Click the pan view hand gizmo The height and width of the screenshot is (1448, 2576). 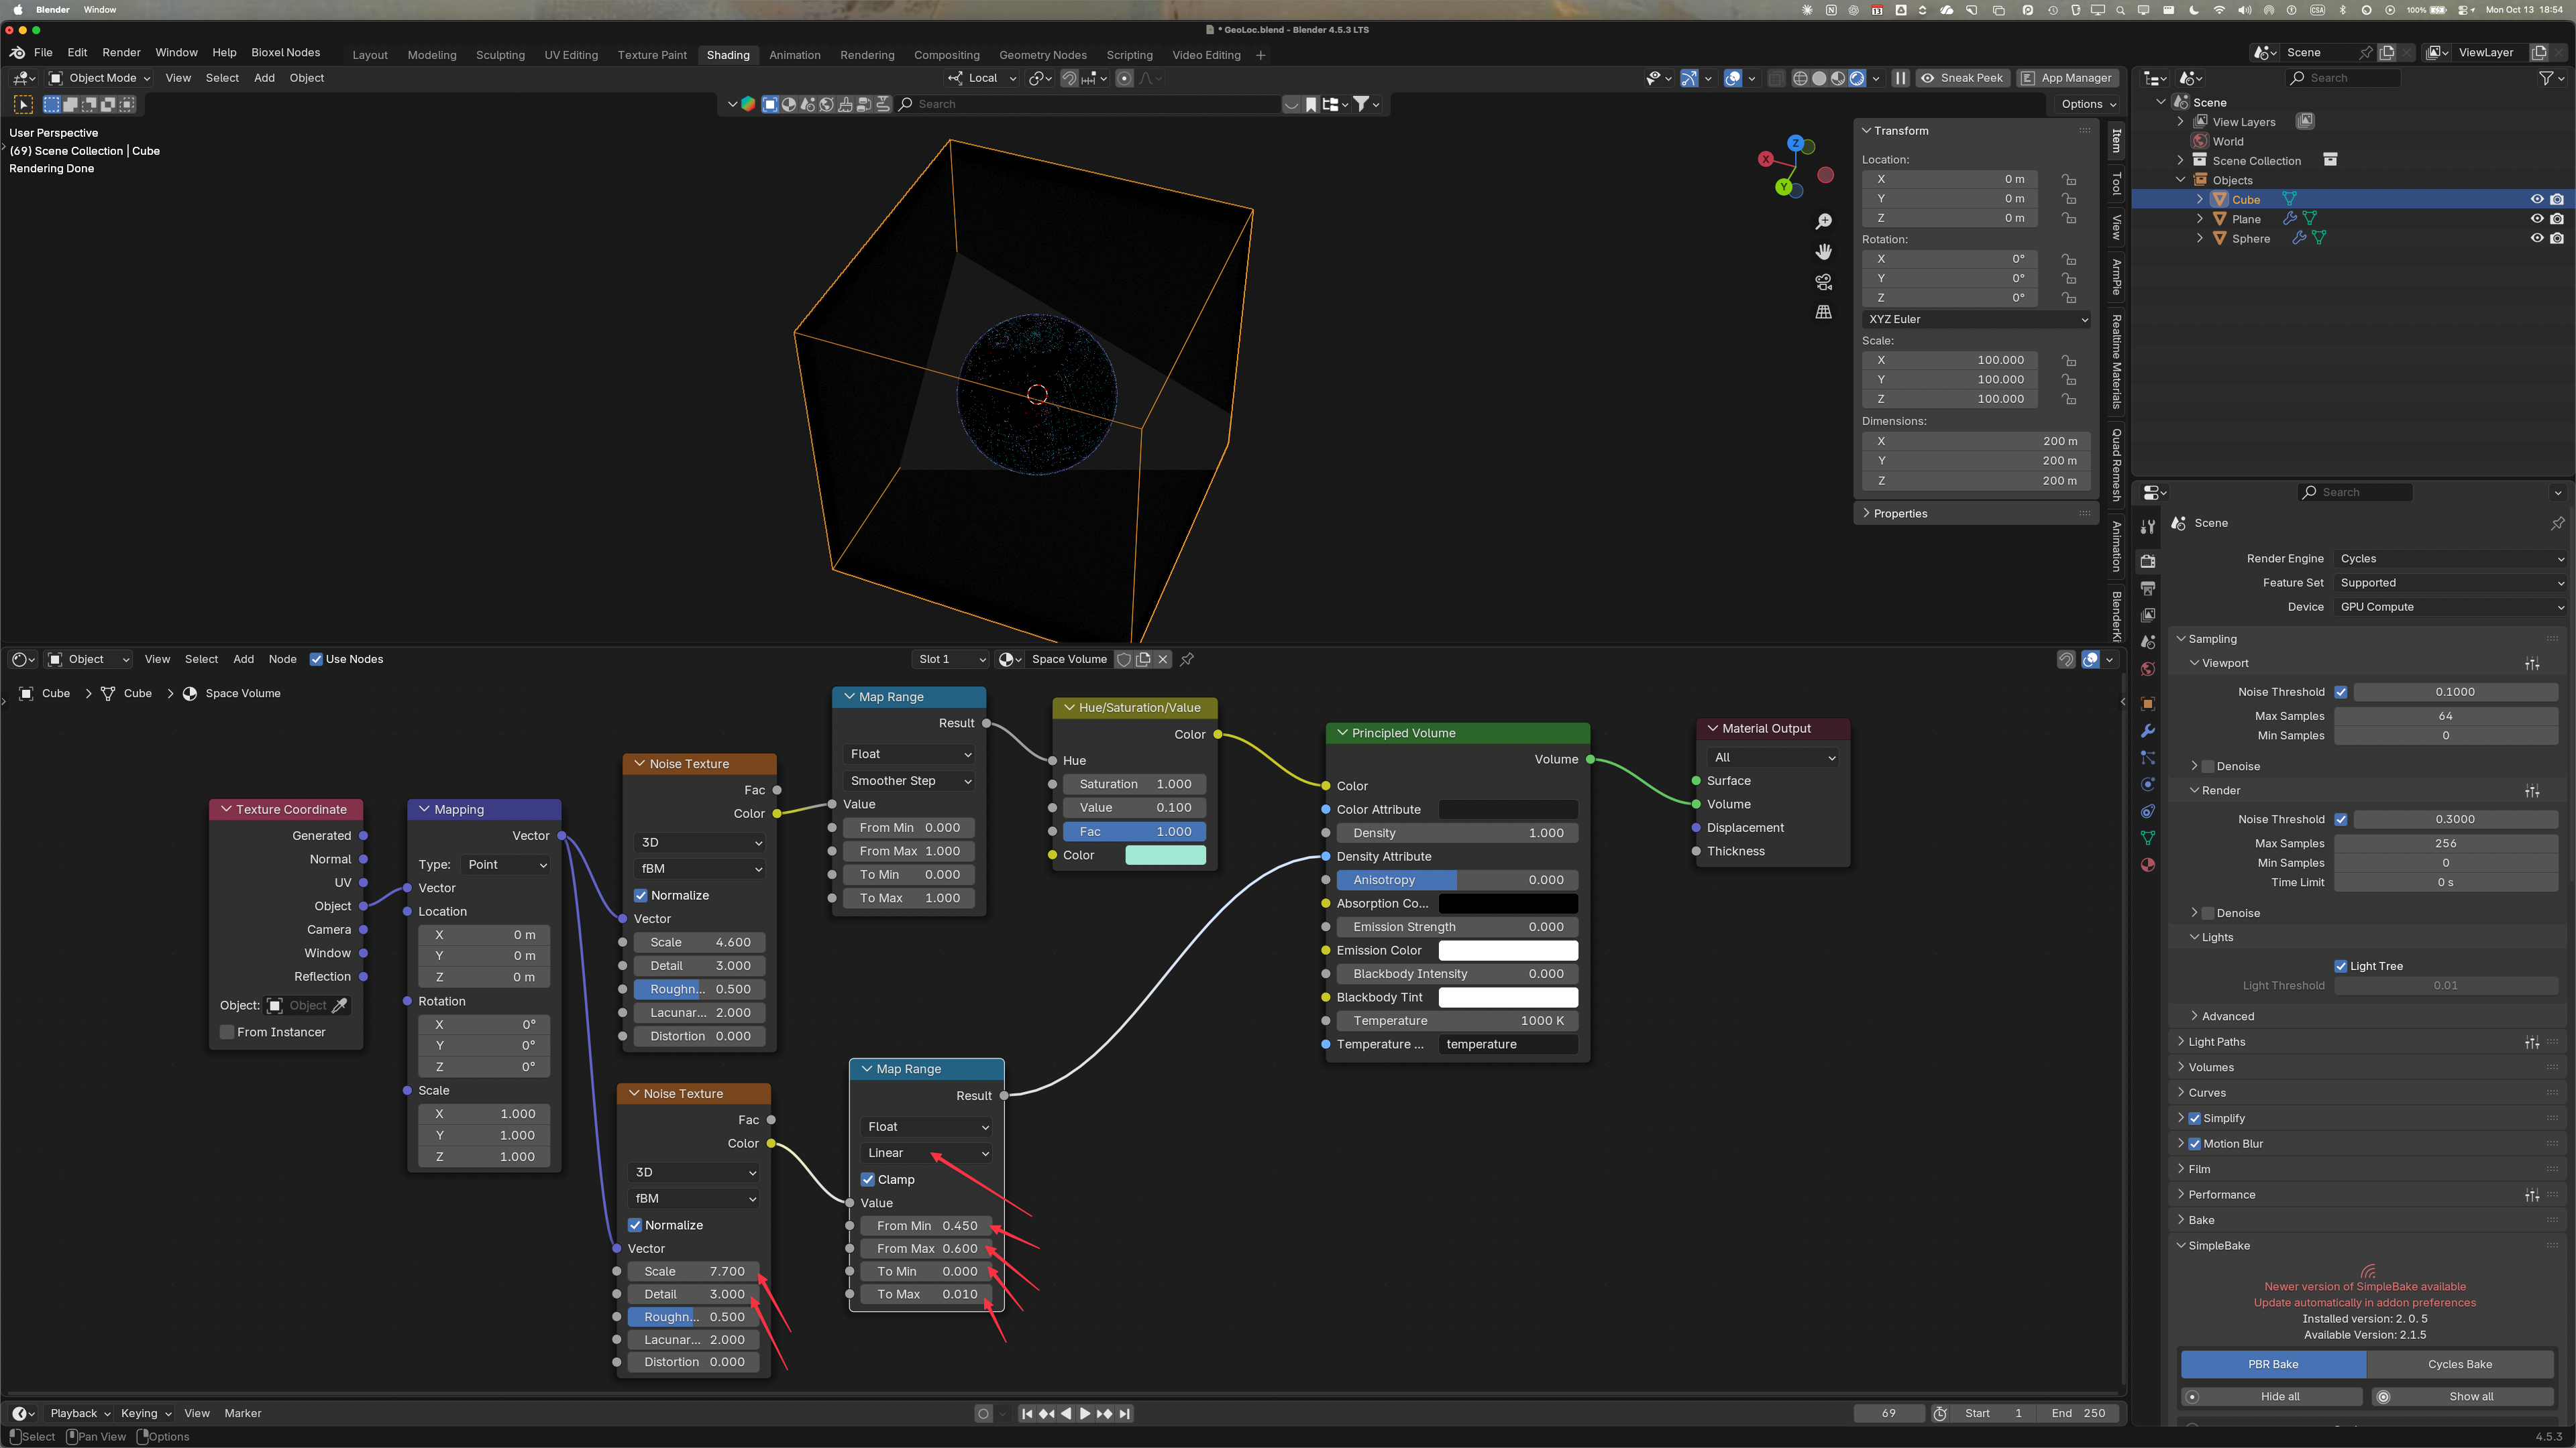point(1824,251)
